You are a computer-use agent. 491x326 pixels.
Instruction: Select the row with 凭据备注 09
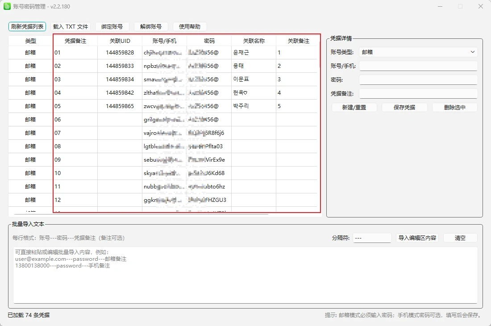coord(163,160)
